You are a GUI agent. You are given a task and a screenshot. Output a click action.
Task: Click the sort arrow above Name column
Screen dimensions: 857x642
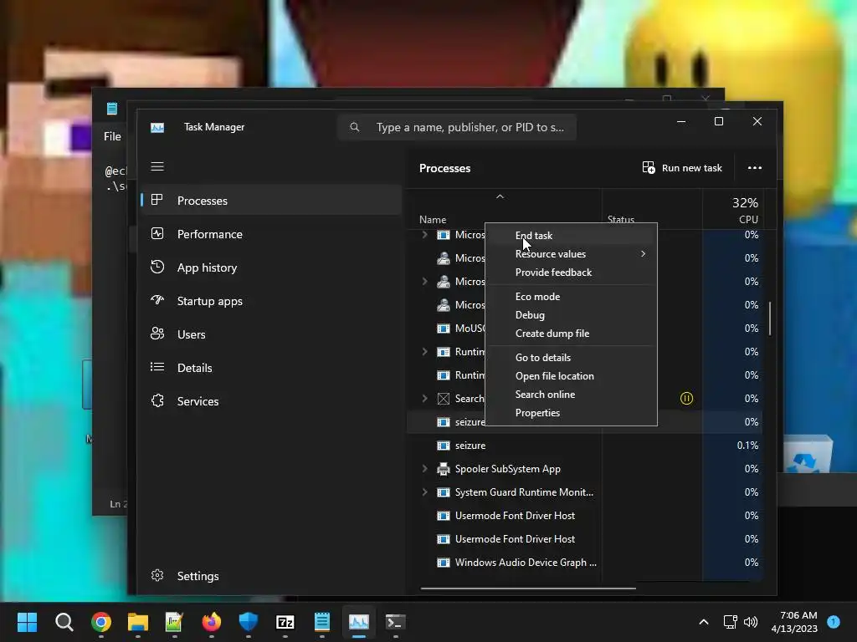[500, 196]
